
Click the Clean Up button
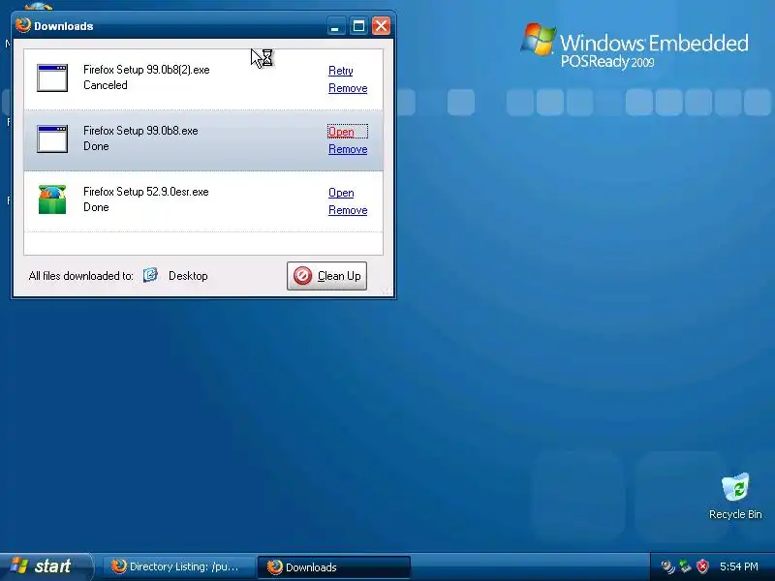click(326, 276)
